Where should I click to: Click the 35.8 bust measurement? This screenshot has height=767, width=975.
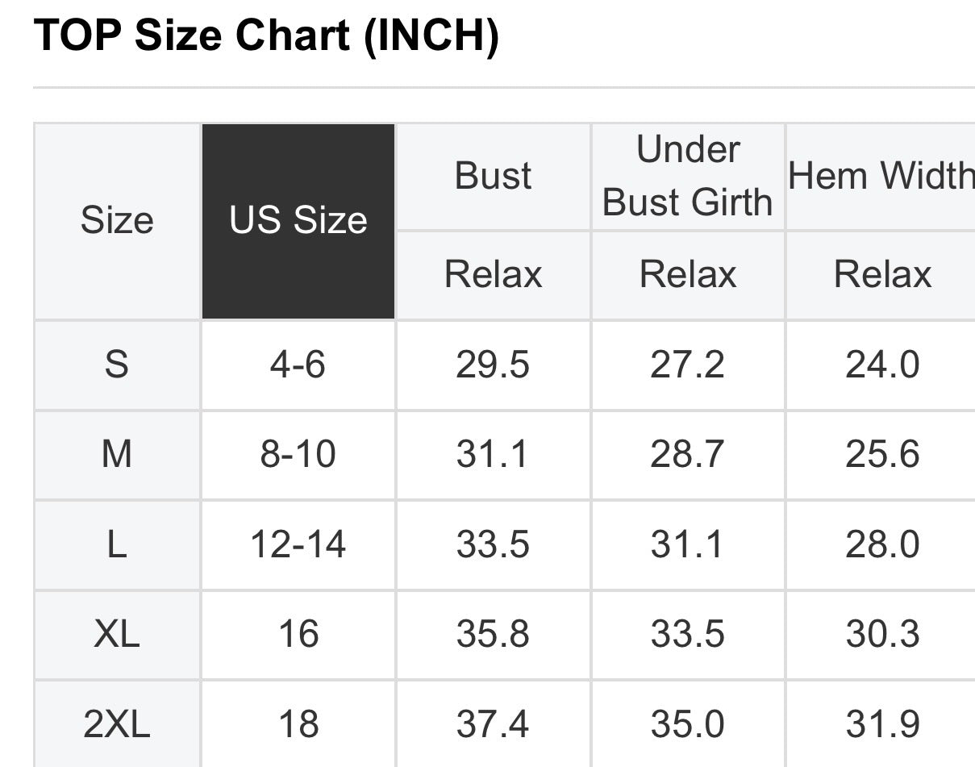(494, 635)
